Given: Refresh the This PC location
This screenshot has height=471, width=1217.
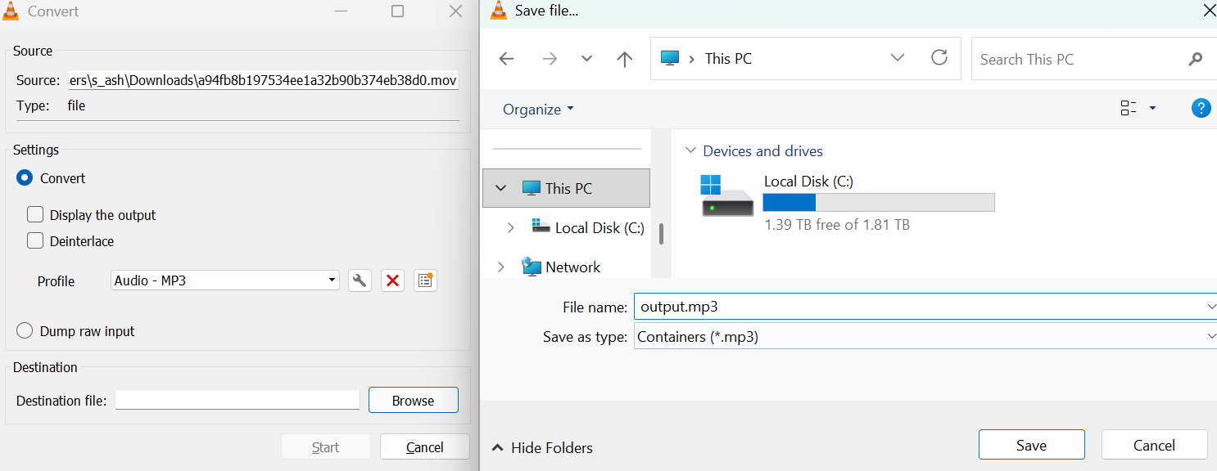Looking at the screenshot, I should pyautogui.click(x=939, y=58).
